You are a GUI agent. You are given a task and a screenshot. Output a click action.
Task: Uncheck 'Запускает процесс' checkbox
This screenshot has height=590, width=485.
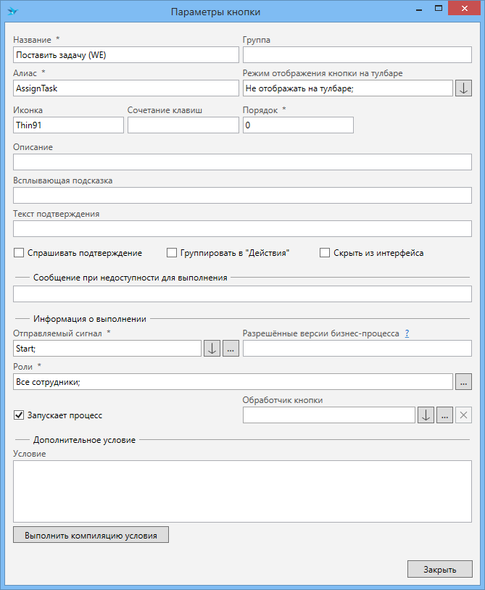click(19, 415)
